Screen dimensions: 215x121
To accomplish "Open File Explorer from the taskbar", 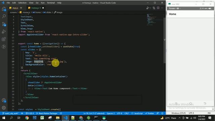I will (x=58, y=118).
